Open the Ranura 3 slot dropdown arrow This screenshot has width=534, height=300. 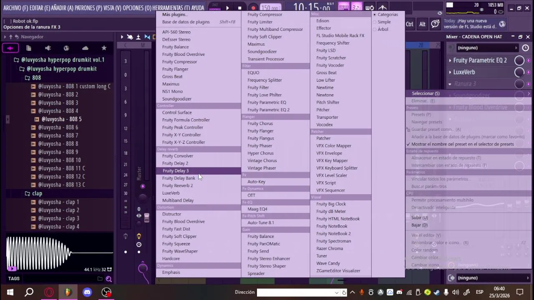click(450, 84)
